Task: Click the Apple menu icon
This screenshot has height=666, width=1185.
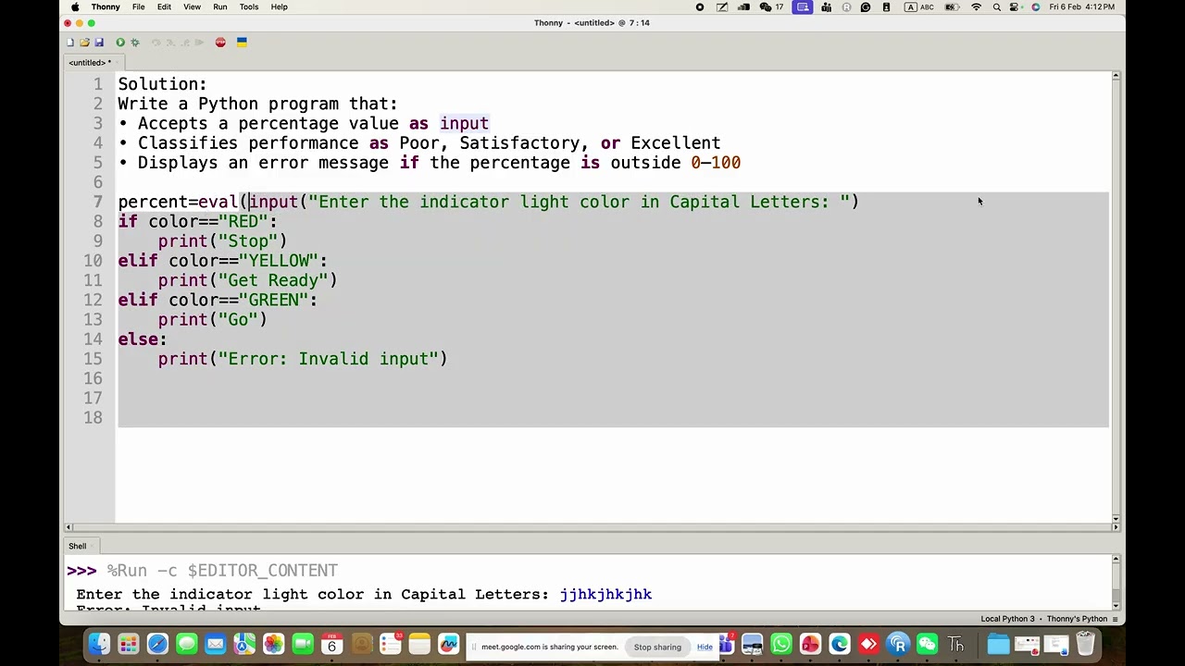Action: point(75,6)
